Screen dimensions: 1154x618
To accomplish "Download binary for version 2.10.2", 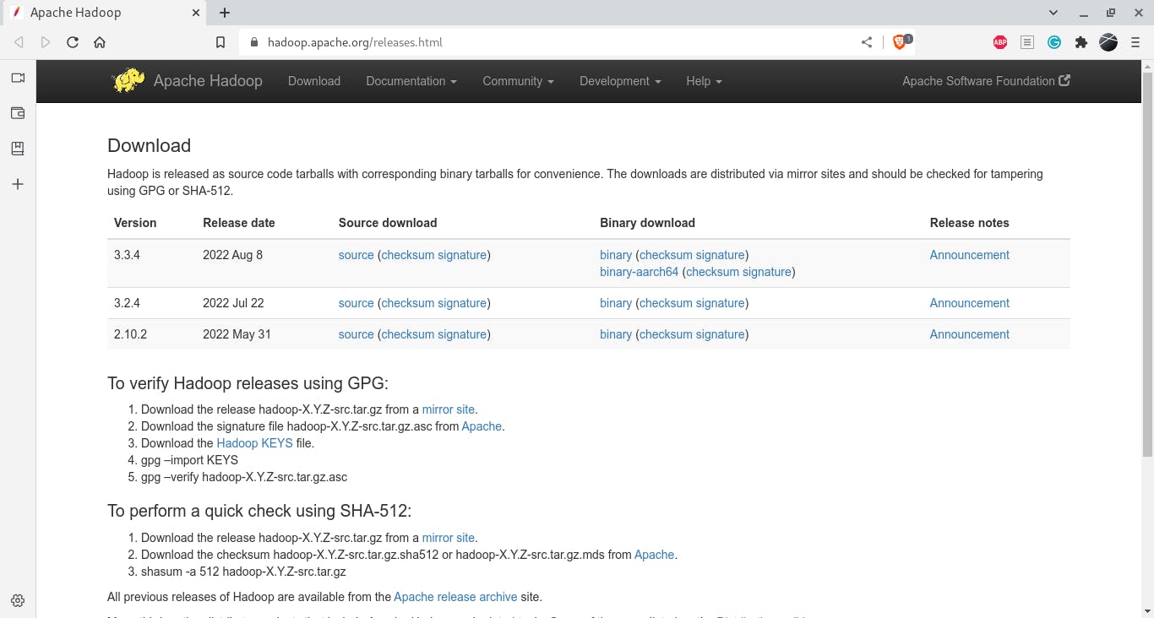I will (616, 334).
